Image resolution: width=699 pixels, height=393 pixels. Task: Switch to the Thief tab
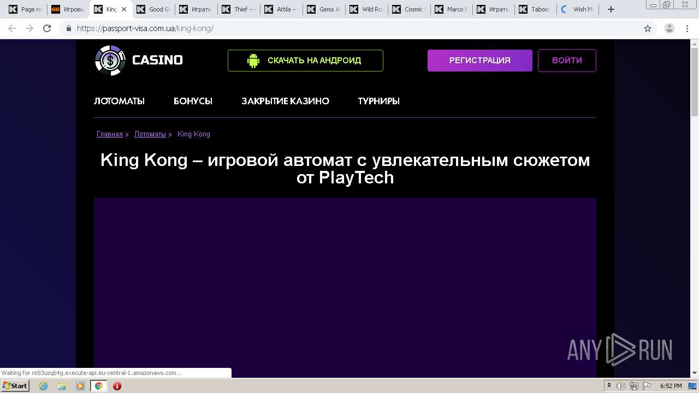coord(239,9)
